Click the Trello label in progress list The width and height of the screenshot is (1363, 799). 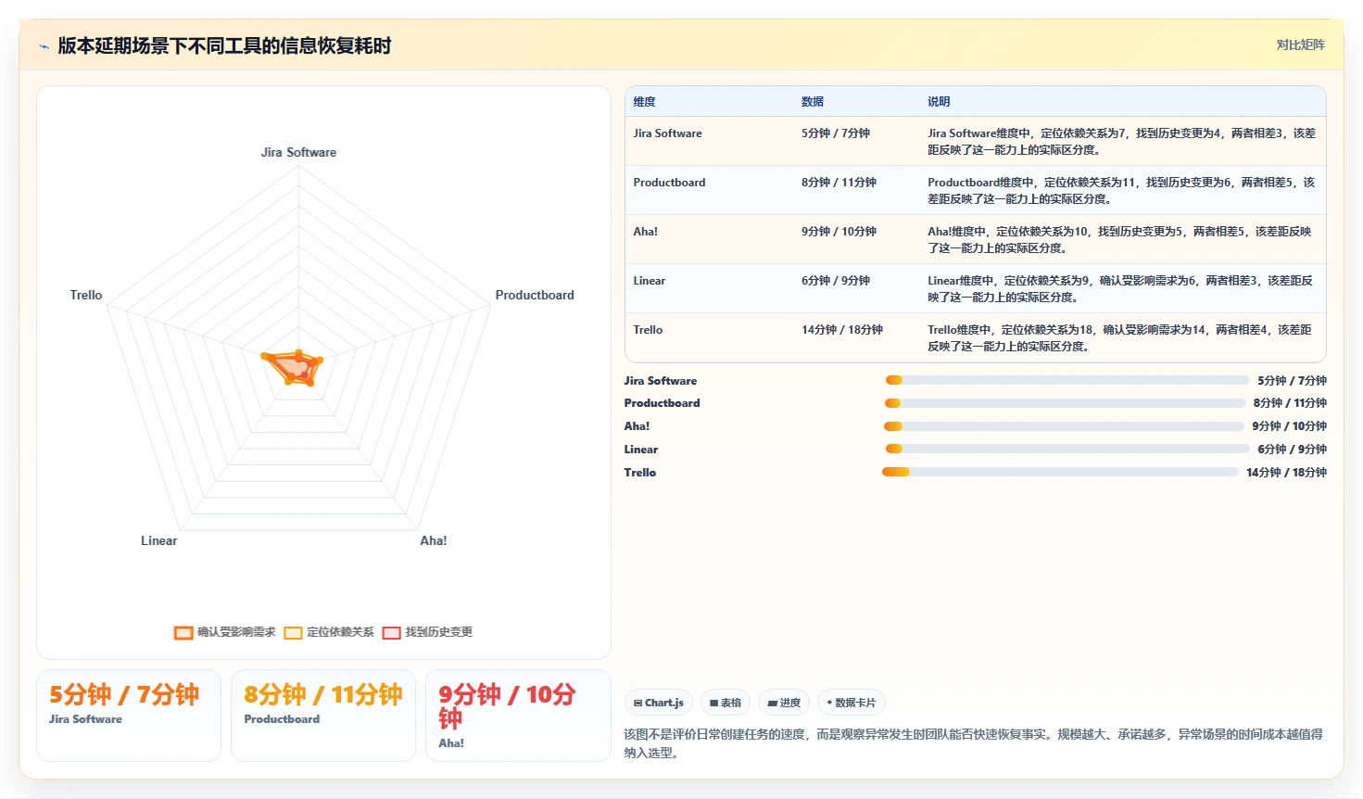pos(640,473)
